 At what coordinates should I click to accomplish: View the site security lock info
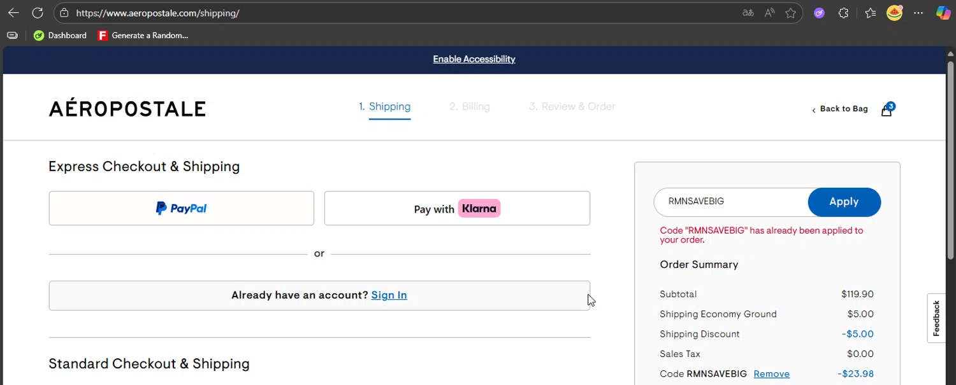(x=62, y=13)
